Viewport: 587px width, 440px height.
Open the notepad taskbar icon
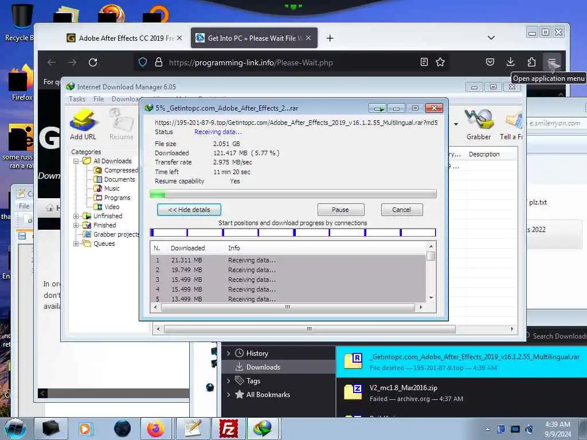pyautogui.click(x=193, y=429)
